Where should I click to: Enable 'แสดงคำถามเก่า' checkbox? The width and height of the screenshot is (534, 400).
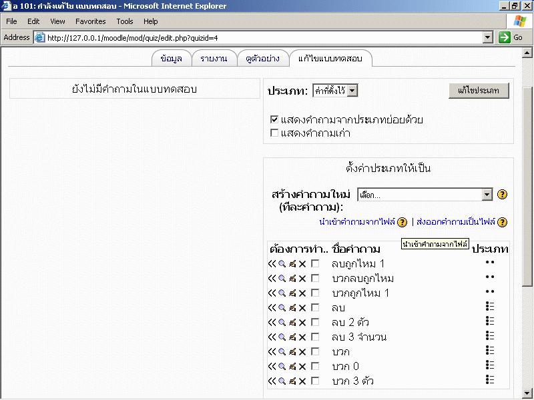[274, 133]
